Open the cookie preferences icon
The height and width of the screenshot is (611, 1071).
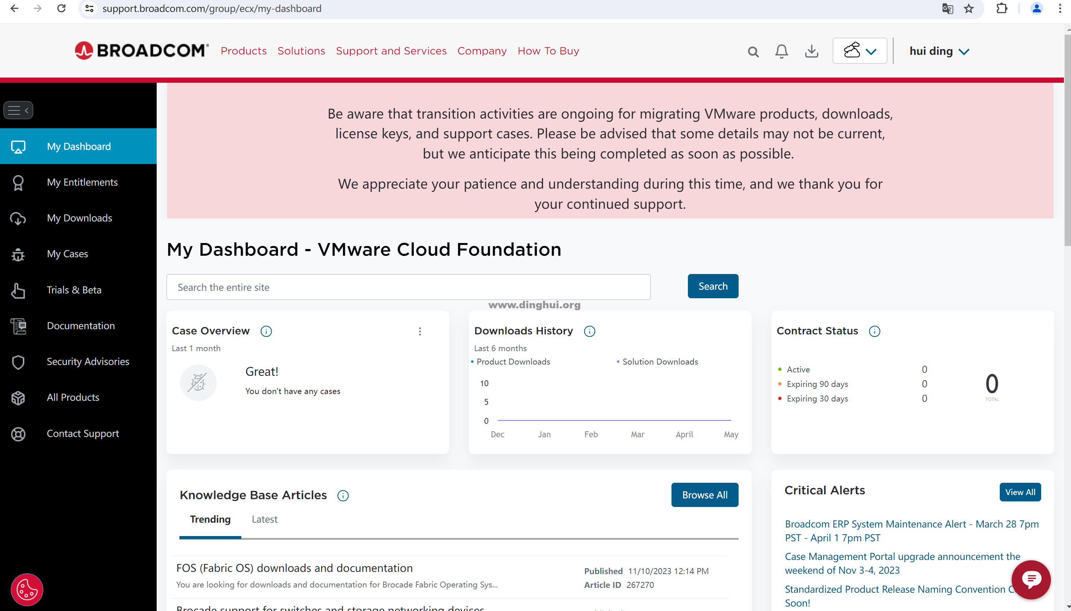point(27,589)
